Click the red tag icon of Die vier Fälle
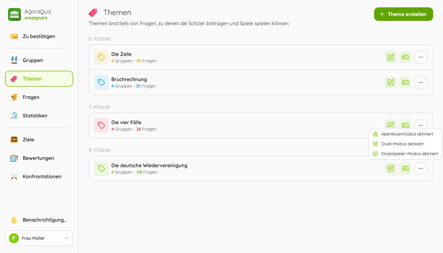Screen dimensions: 443x253 (x=102, y=125)
